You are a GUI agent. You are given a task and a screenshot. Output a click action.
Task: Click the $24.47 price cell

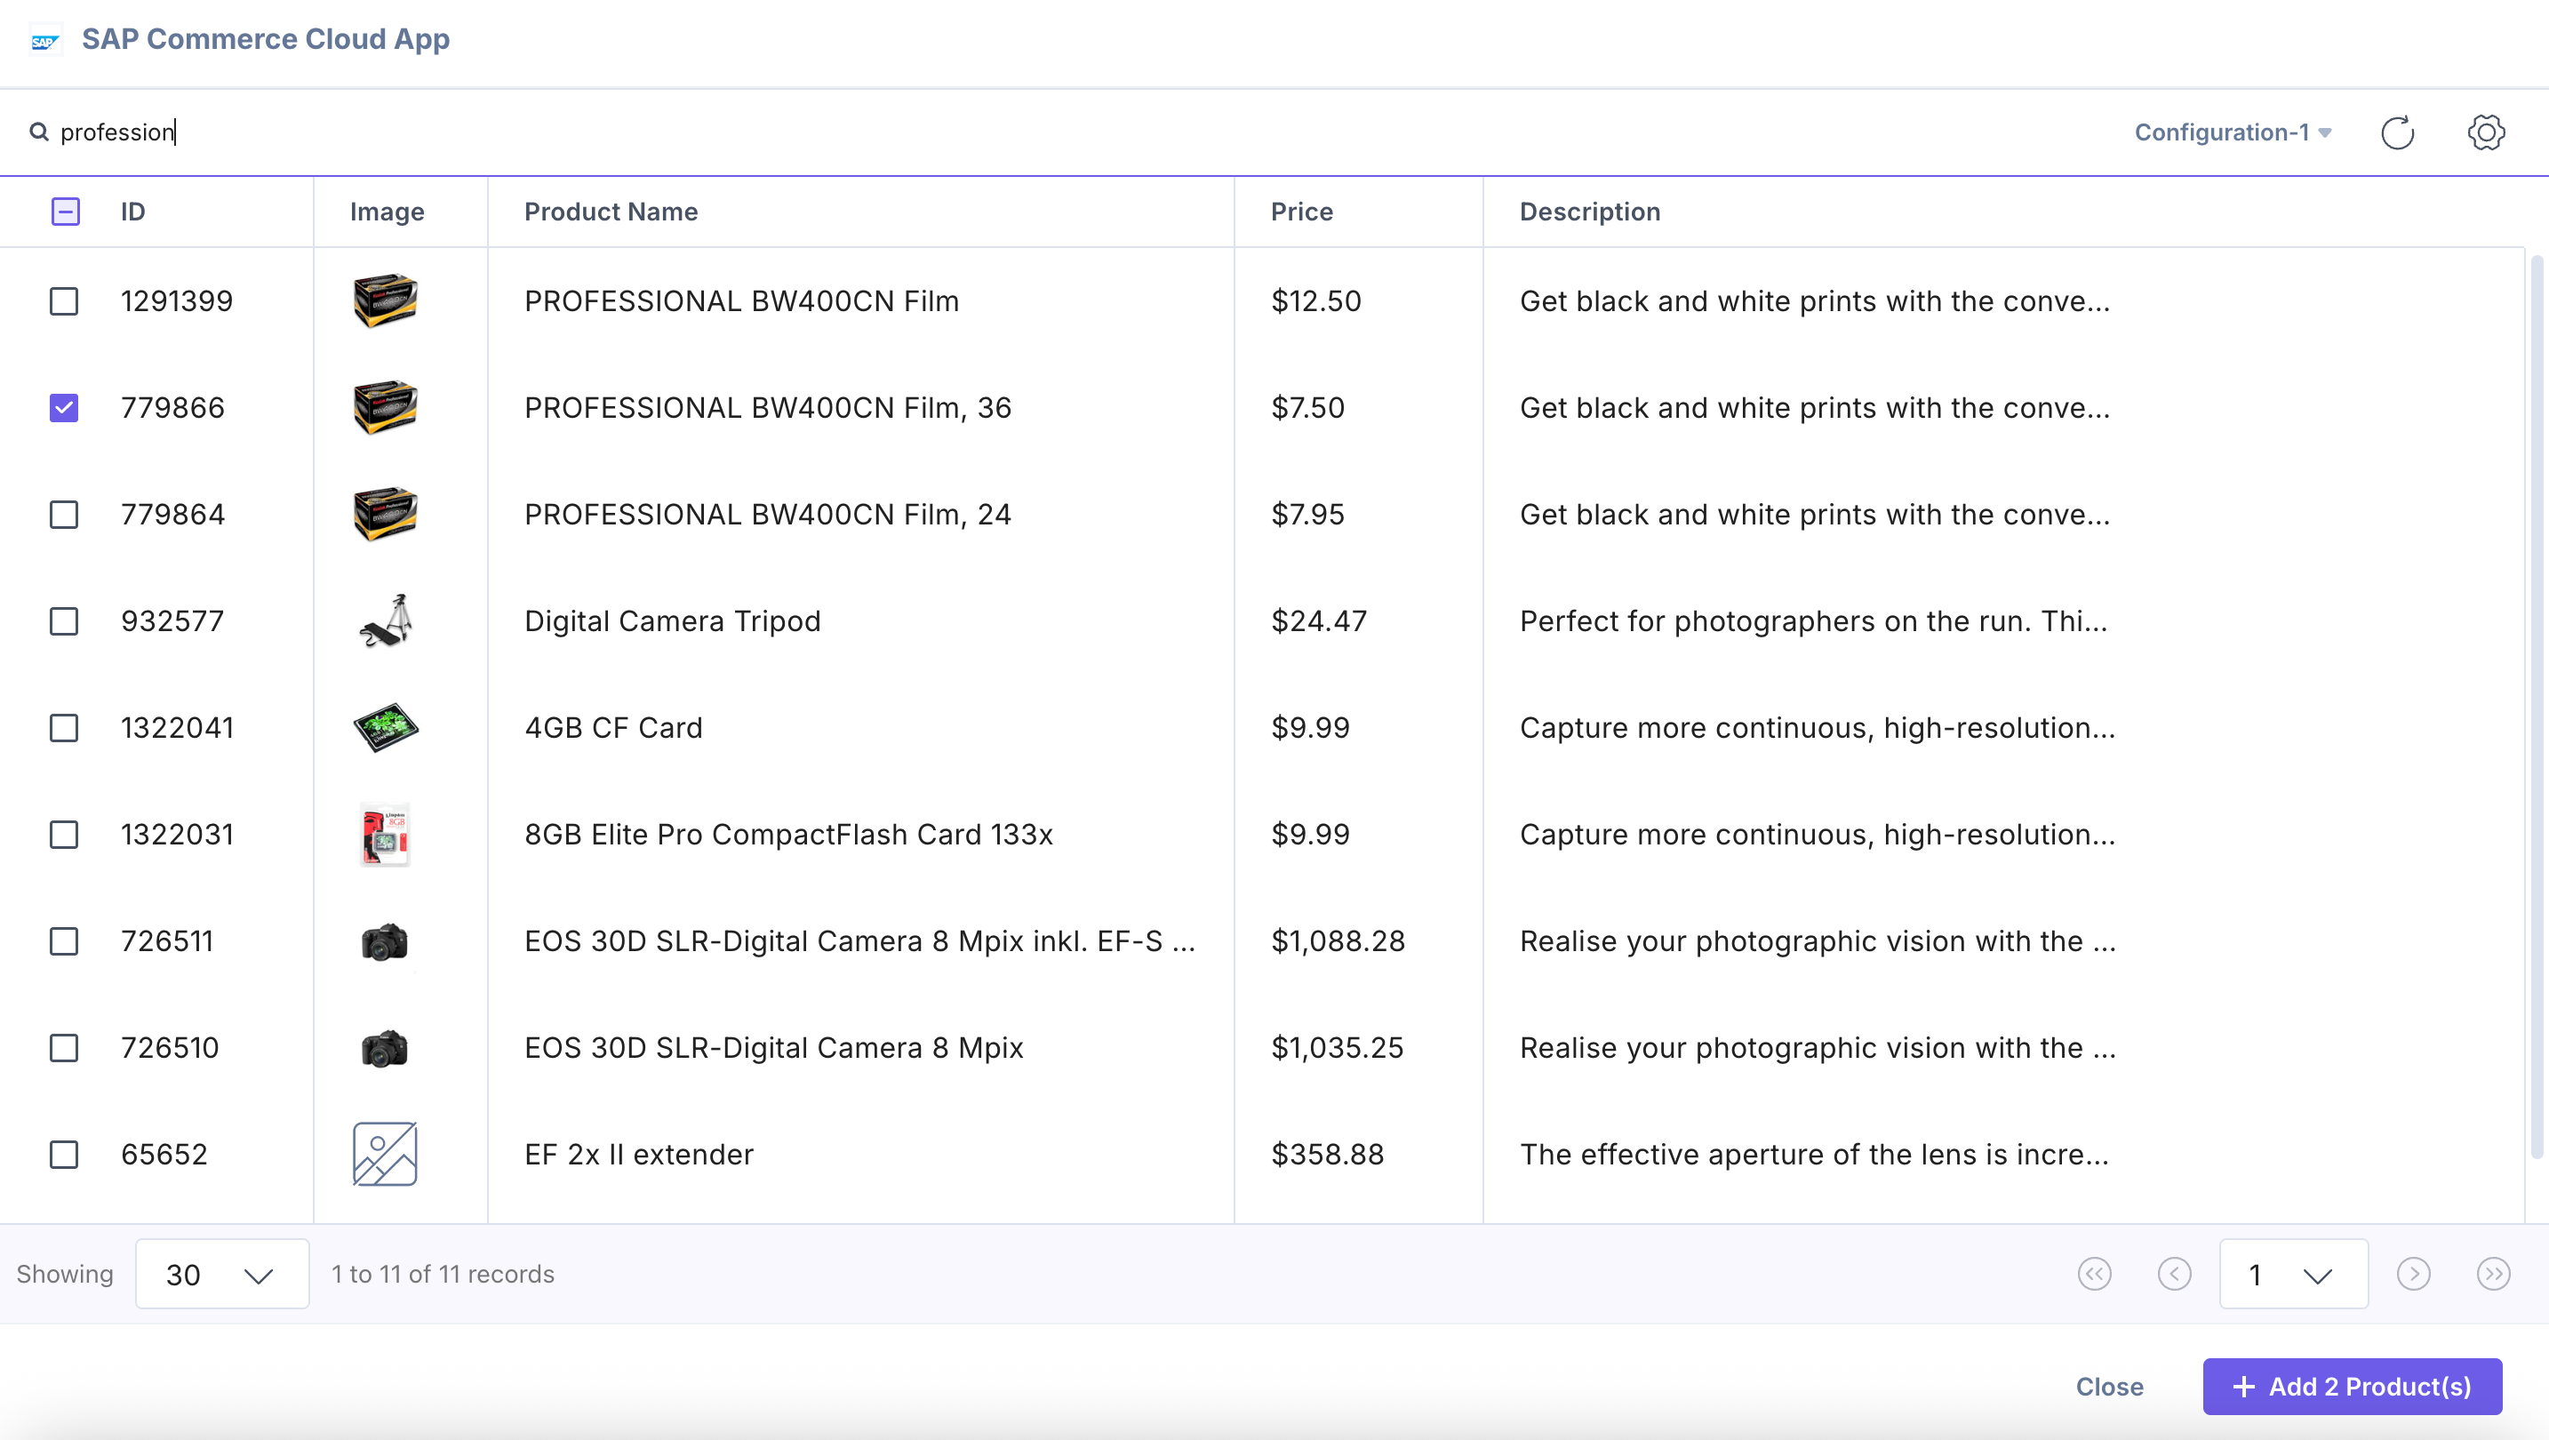(x=1318, y=621)
